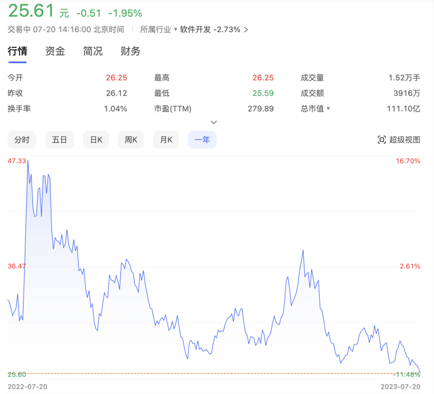Viewport: 434px width, 394px height.
Task: Expand the 所属行业 dropdown triangle
Action: coord(176,30)
